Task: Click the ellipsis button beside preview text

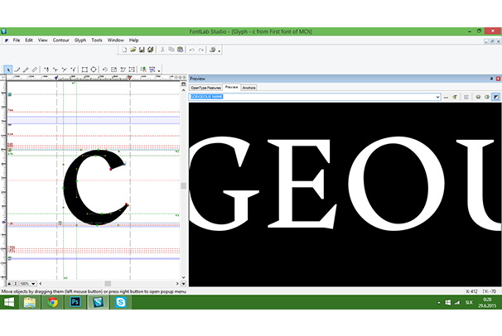Action: [446, 97]
